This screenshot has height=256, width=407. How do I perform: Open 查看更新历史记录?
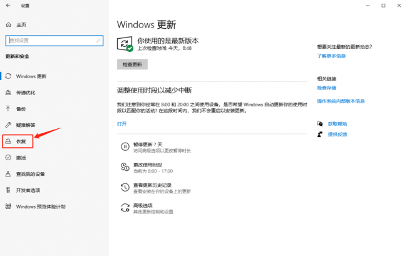(152, 185)
